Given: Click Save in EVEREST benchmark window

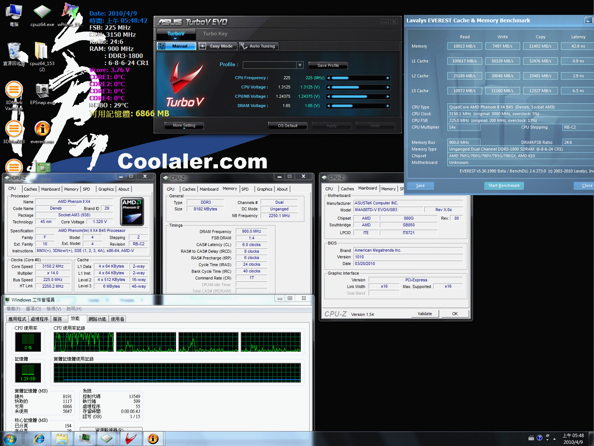Looking at the screenshot, I should 420,185.
